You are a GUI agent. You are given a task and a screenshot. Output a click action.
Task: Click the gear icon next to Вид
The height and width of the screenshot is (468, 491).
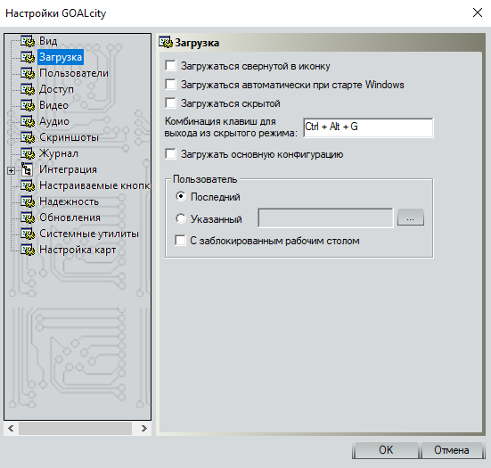(28, 41)
